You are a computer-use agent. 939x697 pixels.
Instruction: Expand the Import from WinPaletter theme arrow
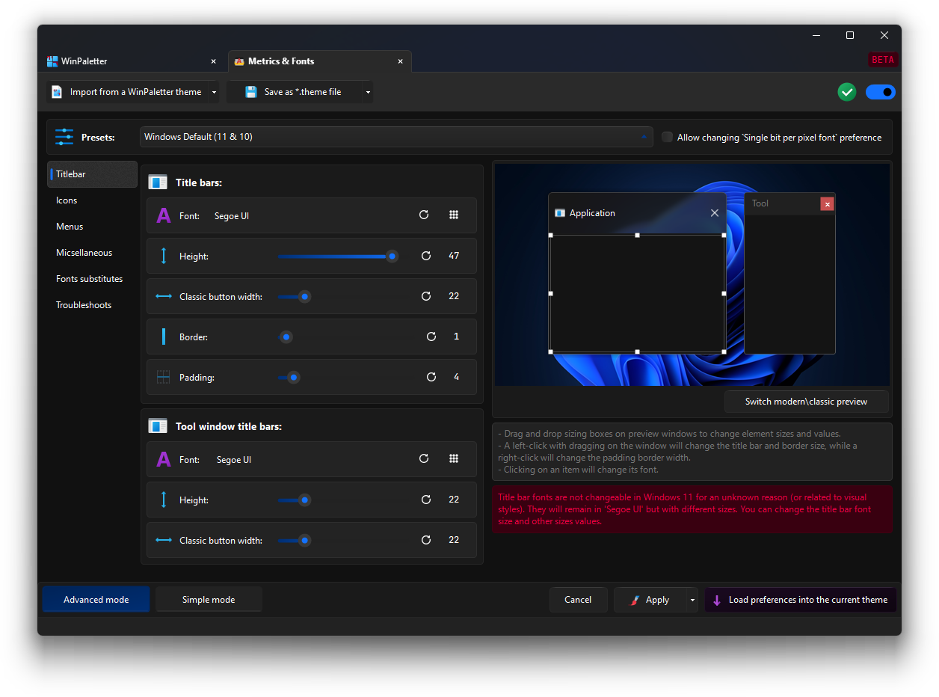[214, 92]
